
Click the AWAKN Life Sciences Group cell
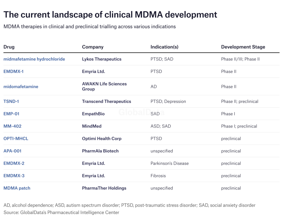(x=104, y=87)
